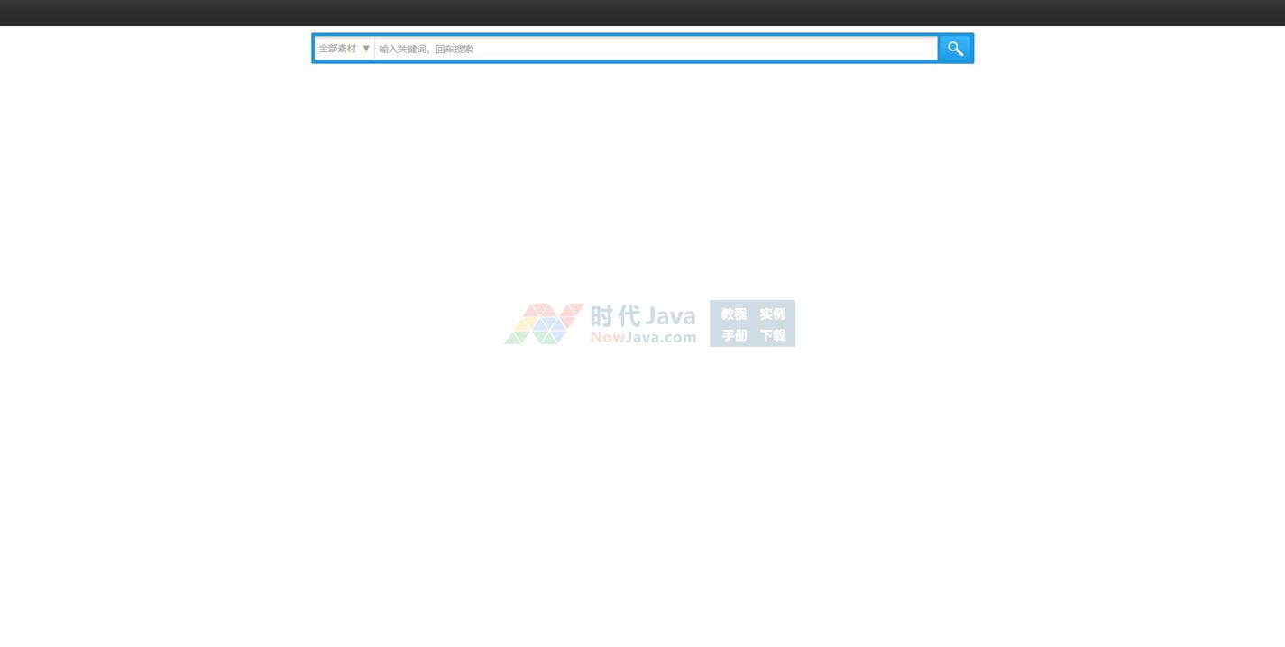Click the center of the grey-blue watermark box
Image resolution: width=1285 pixels, height=647 pixels.
click(x=752, y=323)
